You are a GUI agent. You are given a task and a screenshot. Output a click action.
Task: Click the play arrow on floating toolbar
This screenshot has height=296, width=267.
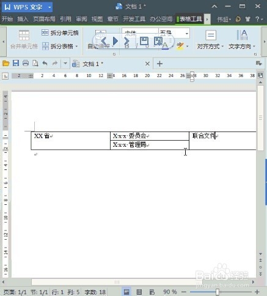point(115,41)
